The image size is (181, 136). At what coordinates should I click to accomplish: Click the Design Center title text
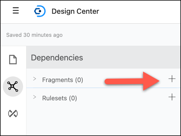point(75,12)
